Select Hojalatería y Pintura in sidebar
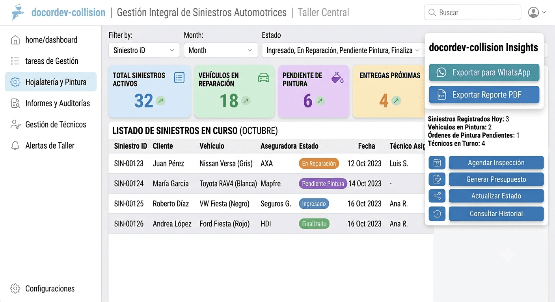 click(x=50, y=82)
